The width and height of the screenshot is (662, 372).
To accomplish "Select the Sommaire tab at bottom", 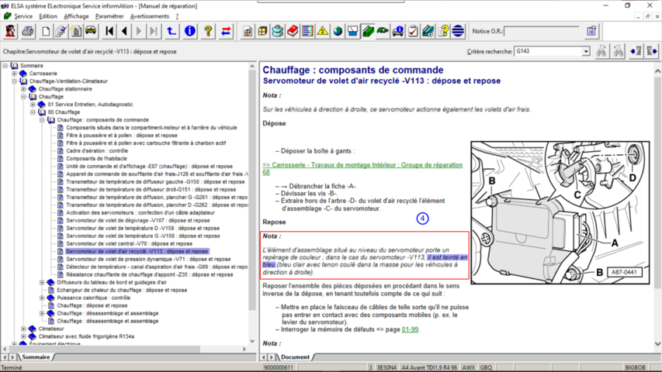I will (x=36, y=357).
